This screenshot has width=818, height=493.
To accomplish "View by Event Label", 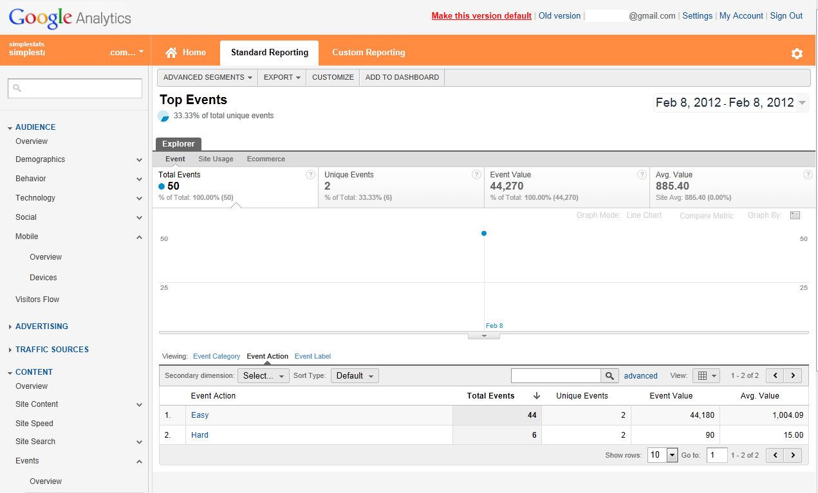I will [x=313, y=356].
